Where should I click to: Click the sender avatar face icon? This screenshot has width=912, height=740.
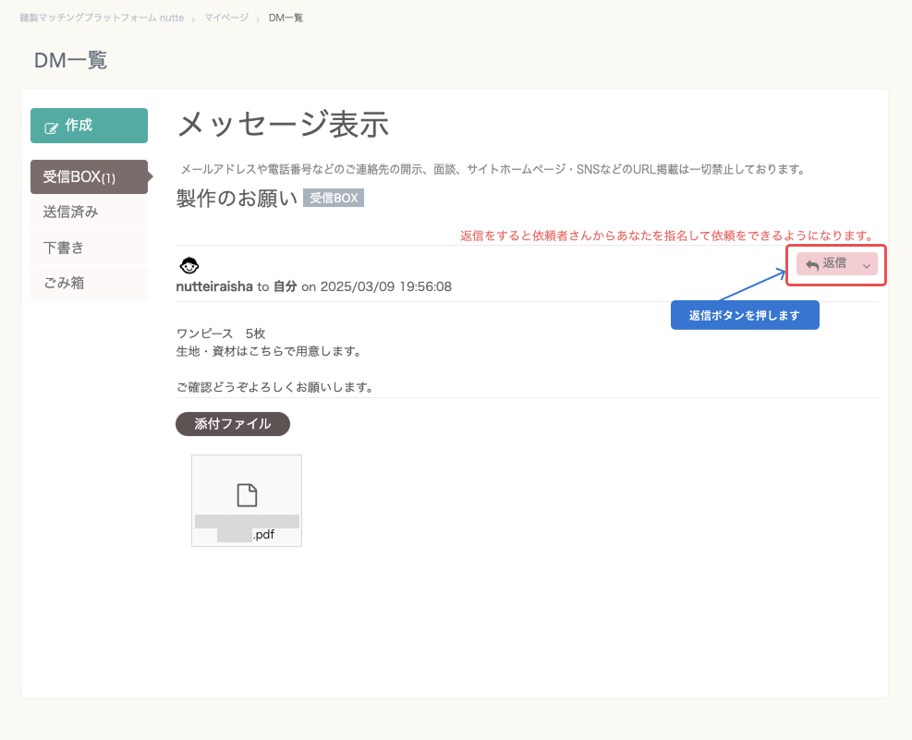pos(189,266)
